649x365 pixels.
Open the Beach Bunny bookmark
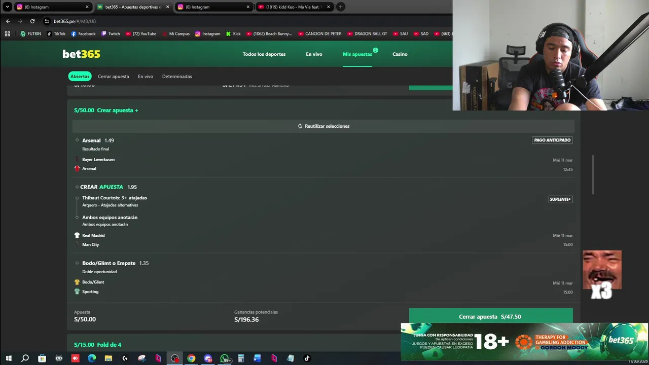tap(269, 34)
